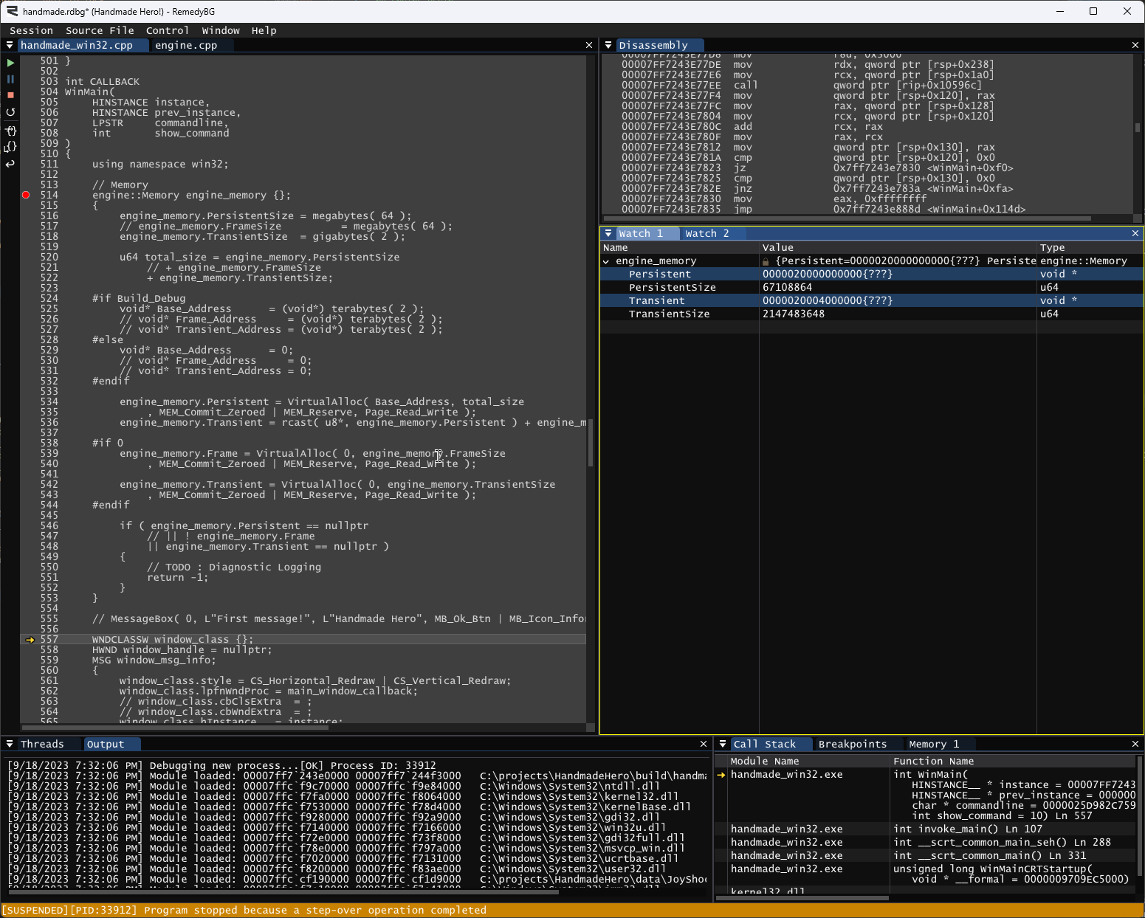Viewport: 1145px width, 918px height.
Task: Click the Type column header in Watch
Action: point(1090,248)
